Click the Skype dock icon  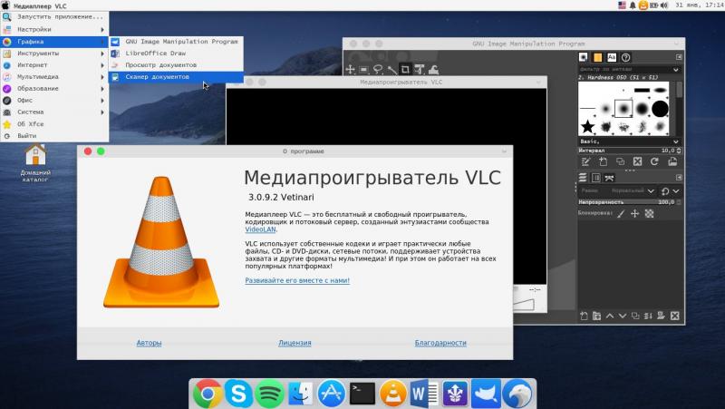(238, 394)
